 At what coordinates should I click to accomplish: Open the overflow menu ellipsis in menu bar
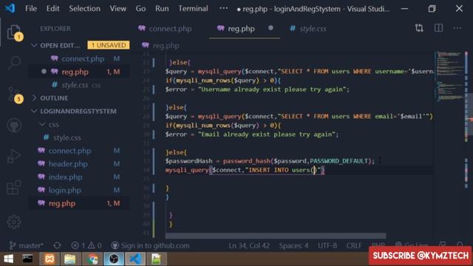(x=223, y=8)
